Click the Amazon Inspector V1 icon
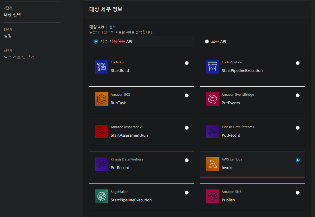Viewport: 315px width, 217px height. [x=102, y=132]
